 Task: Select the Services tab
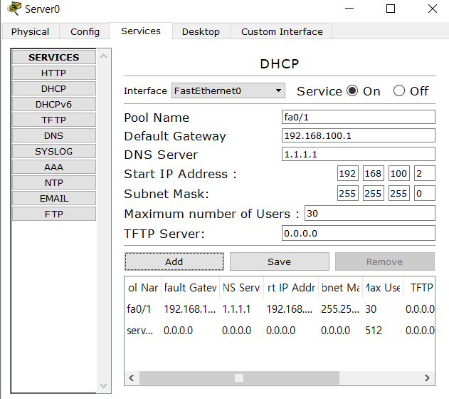pyautogui.click(x=141, y=31)
